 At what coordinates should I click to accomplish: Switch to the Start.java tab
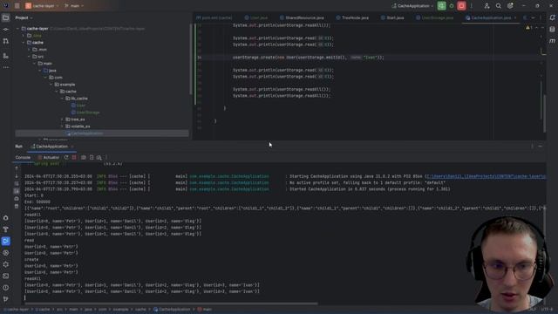[x=392, y=17]
